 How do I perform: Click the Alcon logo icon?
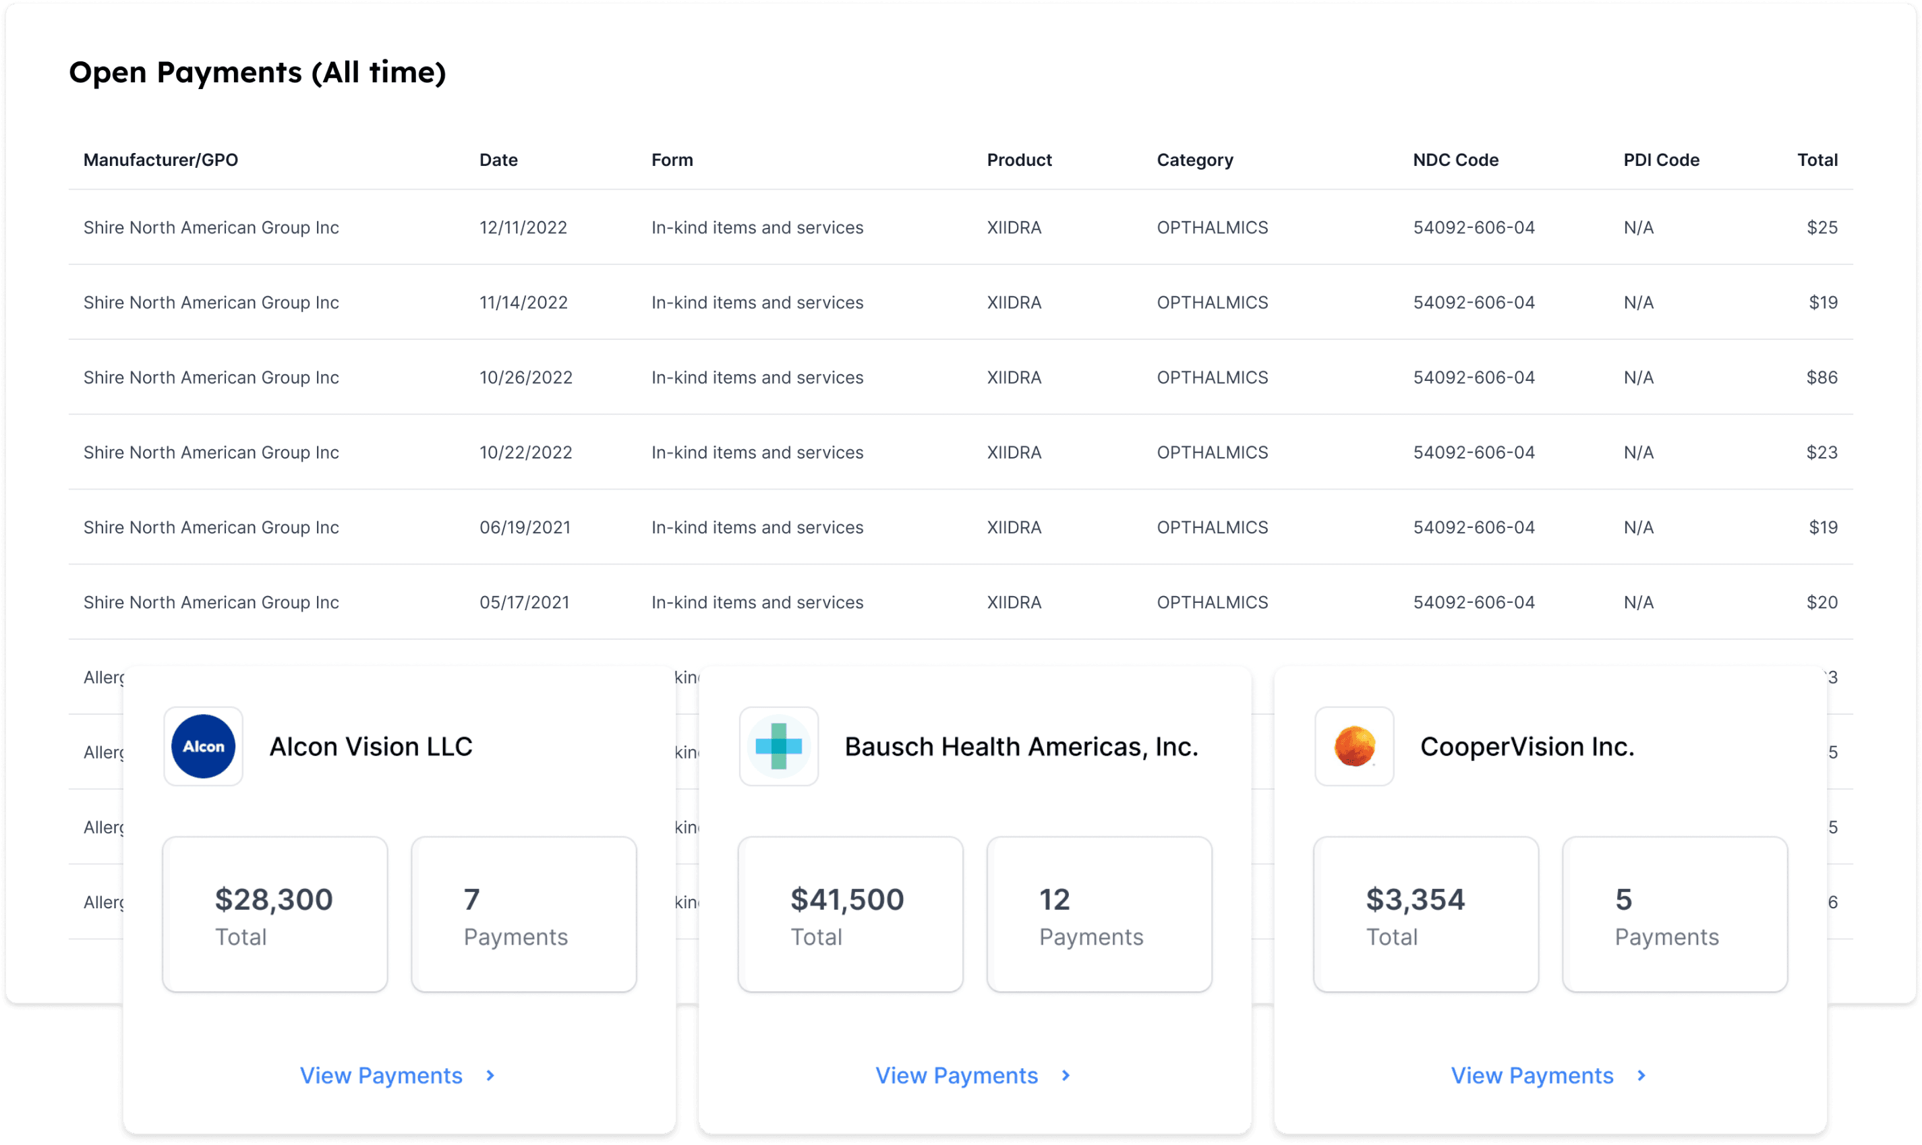point(203,746)
